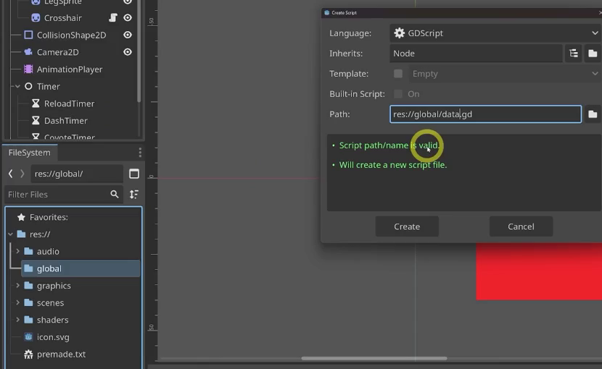Click the Favorites star icon
The width and height of the screenshot is (602, 369).
21,217
